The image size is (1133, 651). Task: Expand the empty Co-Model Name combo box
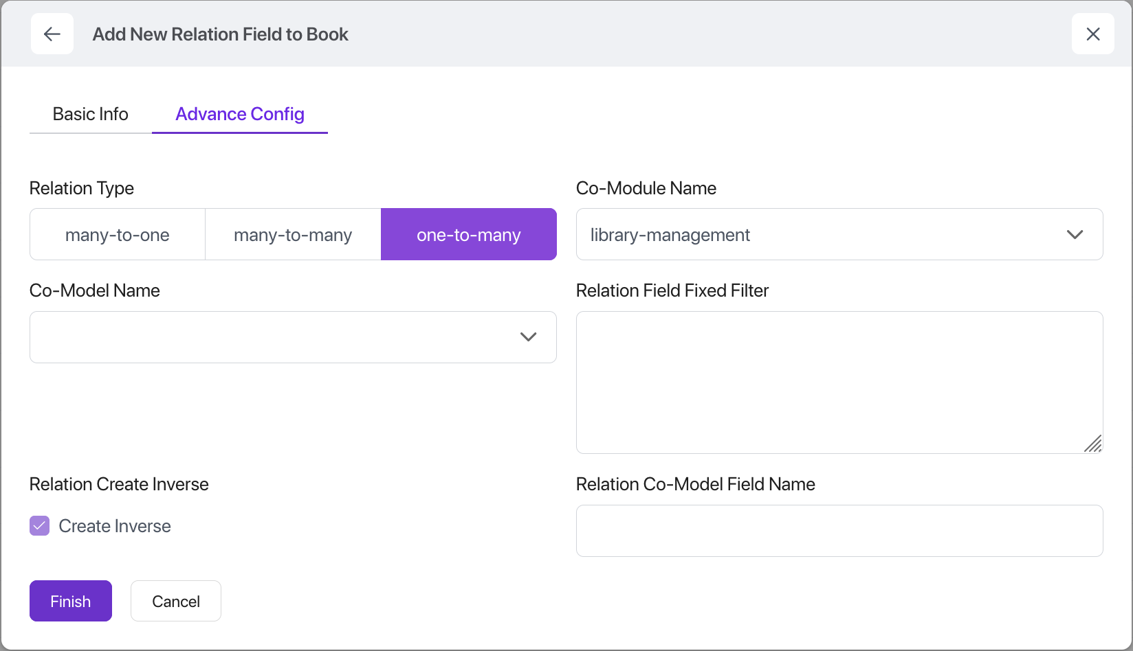point(275,337)
